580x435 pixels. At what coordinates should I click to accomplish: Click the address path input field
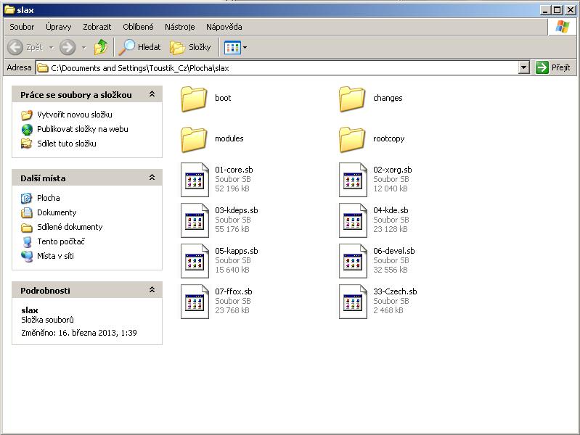pos(283,67)
